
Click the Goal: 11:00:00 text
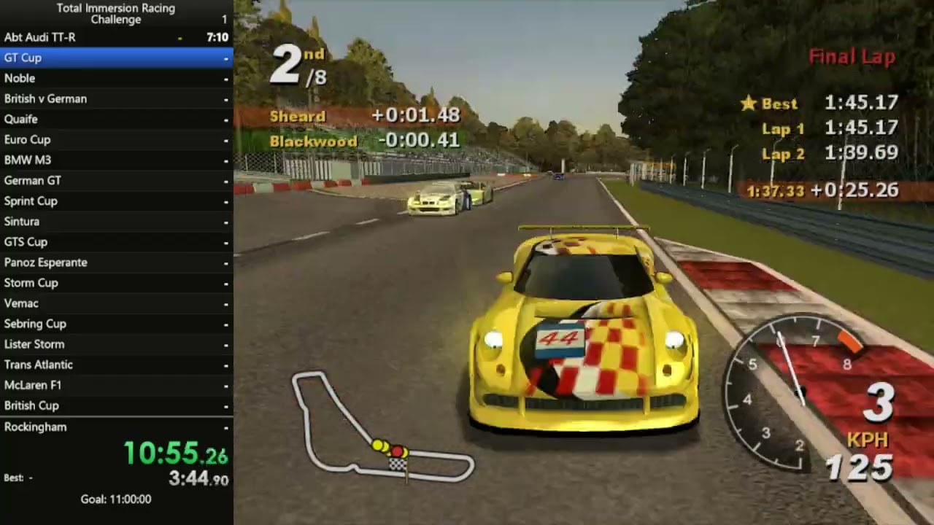click(x=116, y=499)
